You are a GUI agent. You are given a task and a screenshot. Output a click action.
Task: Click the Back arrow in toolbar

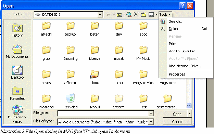pos(108,15)
